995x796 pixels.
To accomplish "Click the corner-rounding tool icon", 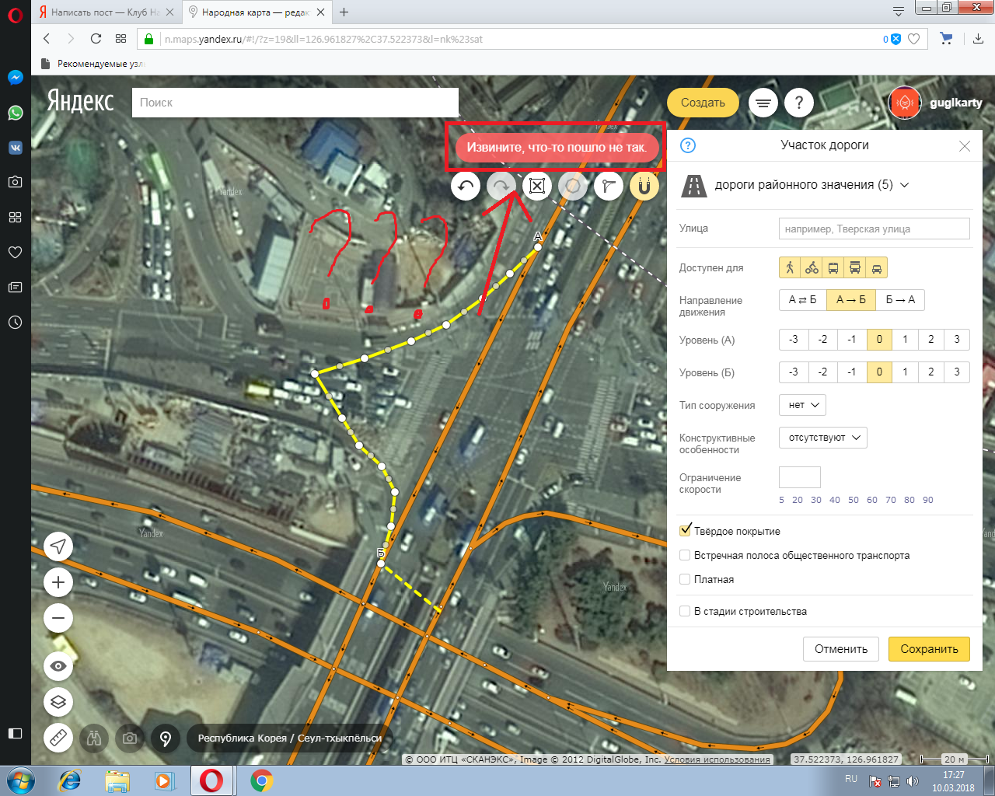I will pos(609,186).
